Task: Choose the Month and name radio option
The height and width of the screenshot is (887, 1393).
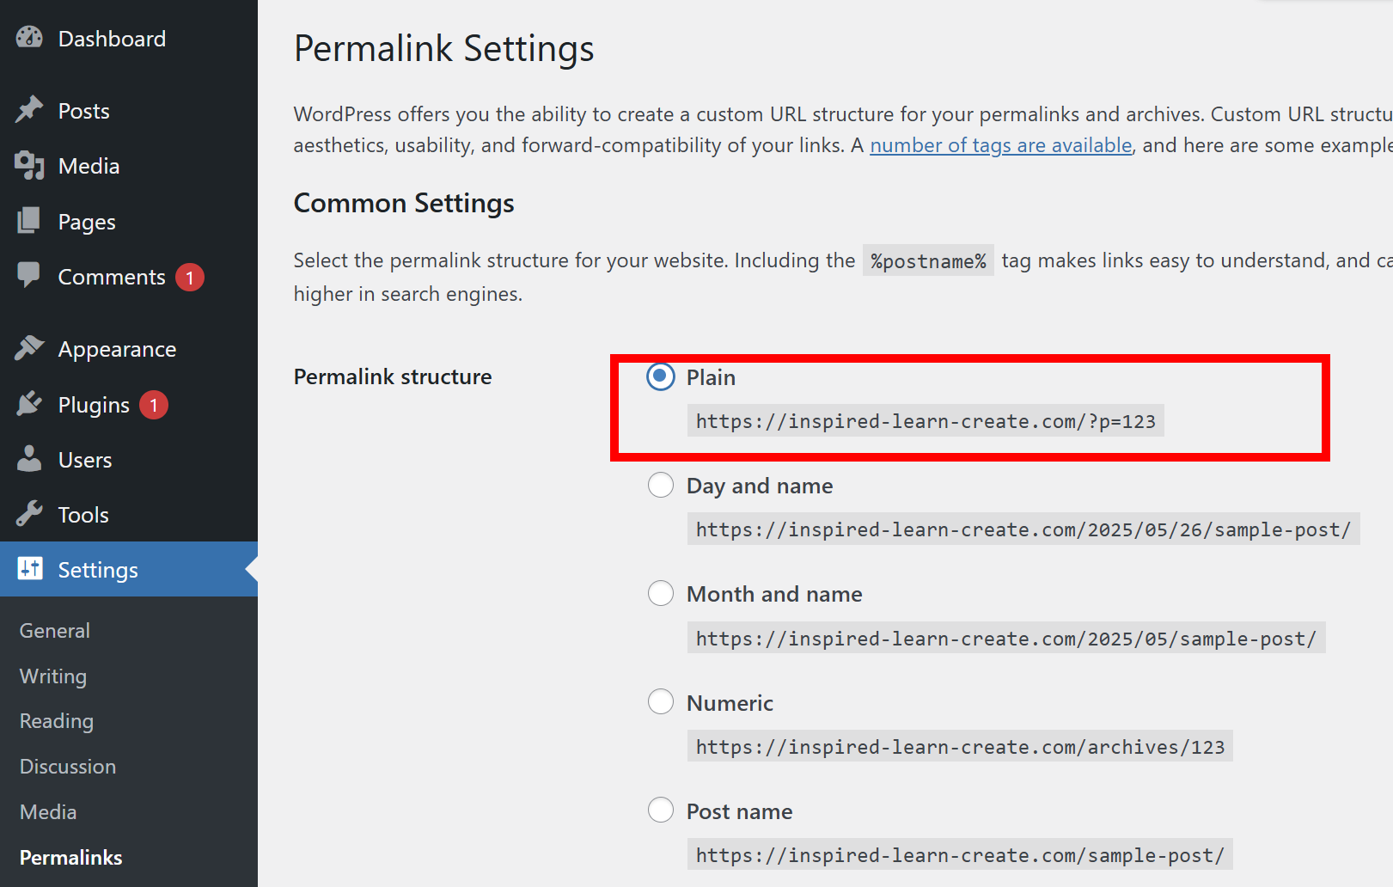Action: 661,593
